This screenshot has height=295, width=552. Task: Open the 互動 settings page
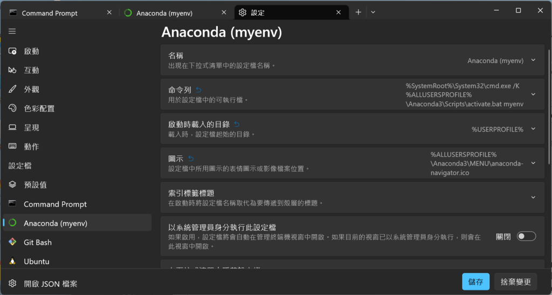(77, 70)
